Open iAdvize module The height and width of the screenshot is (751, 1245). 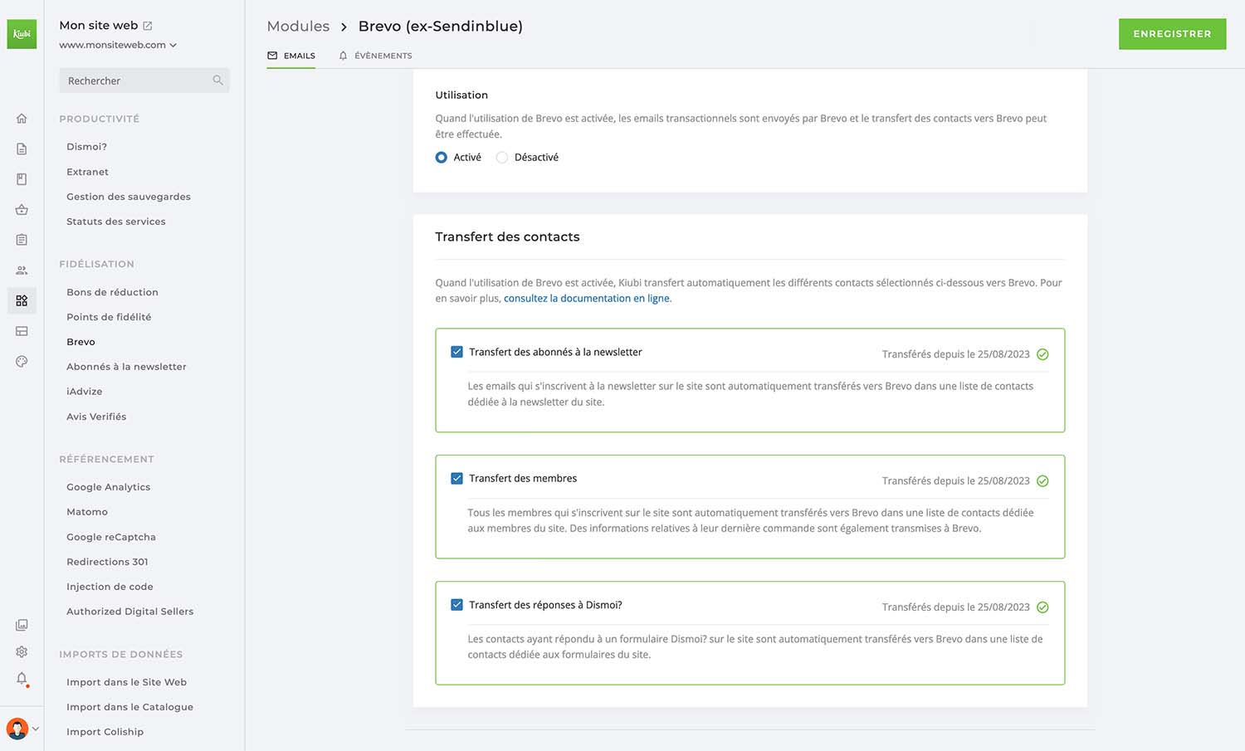[85, 392]
